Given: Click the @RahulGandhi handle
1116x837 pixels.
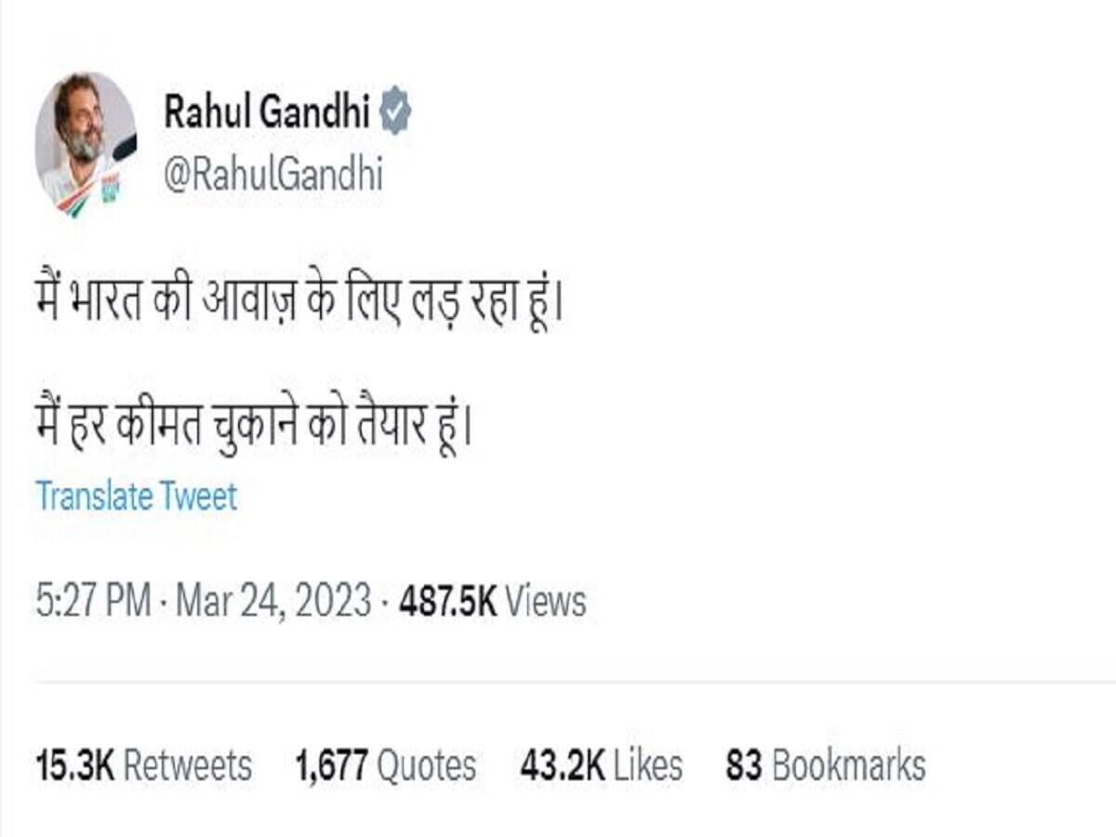Looking at the screenshot, I should 272,173.
